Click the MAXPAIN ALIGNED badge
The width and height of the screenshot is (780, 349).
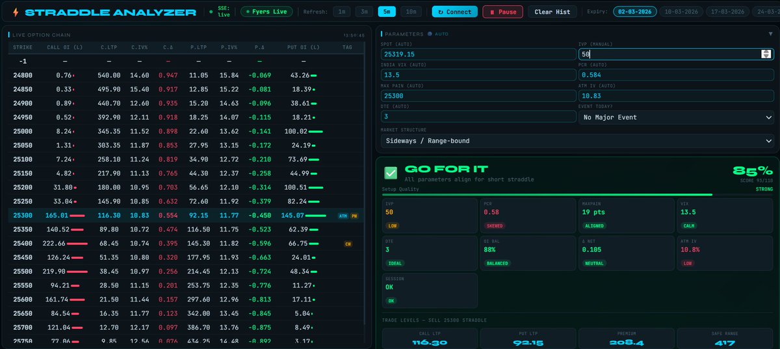click(x=594, y=226)
